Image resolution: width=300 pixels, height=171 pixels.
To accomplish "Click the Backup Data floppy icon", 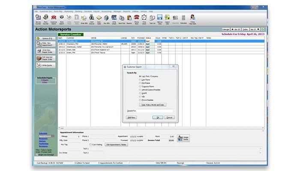I will coord(160,19).
